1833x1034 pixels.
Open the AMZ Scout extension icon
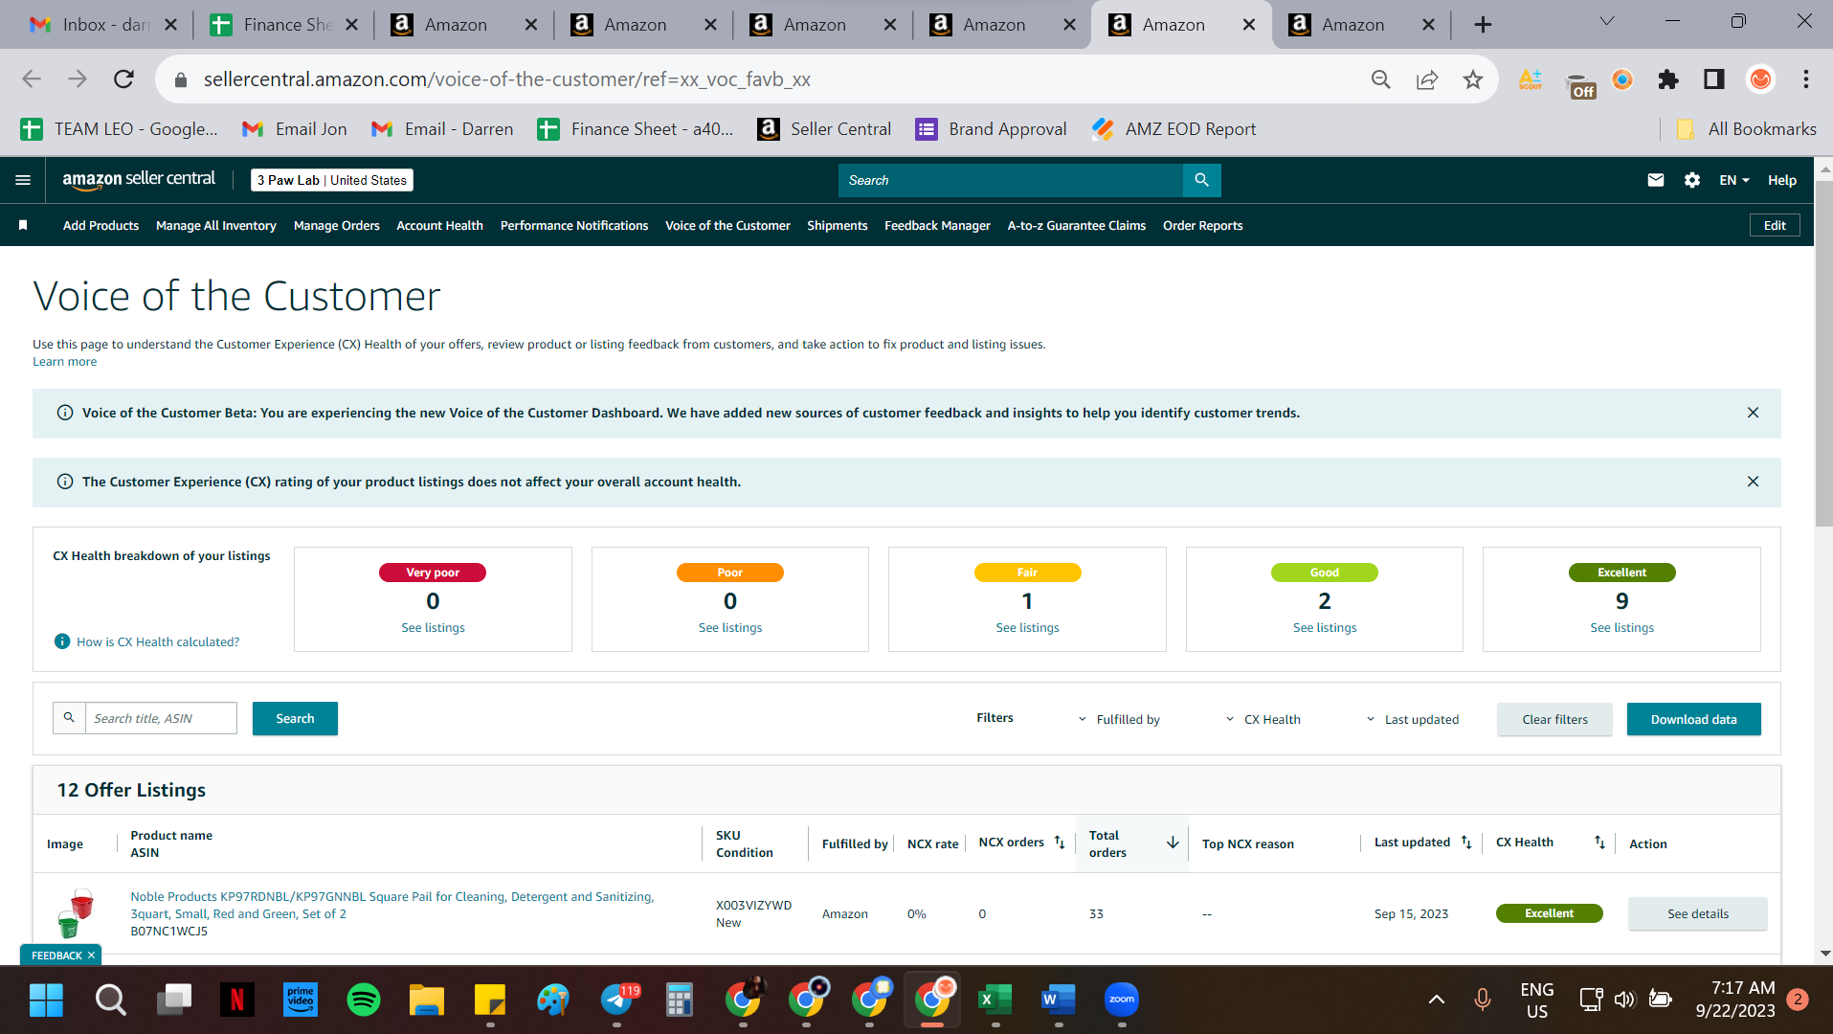pyautogui.click(x=1531, y=79)
